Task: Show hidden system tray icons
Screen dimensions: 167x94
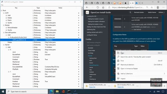Action: pyautogui.click(x=150, y=91)
